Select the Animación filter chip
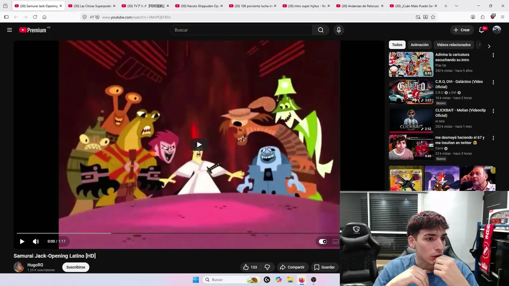Image resolution: width=509 pixels, height=286 pixels. tap(420, 45)
